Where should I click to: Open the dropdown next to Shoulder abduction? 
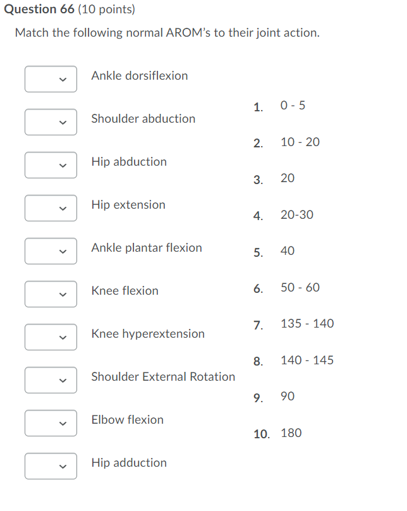pyautogui.click(x=51, y=122)
